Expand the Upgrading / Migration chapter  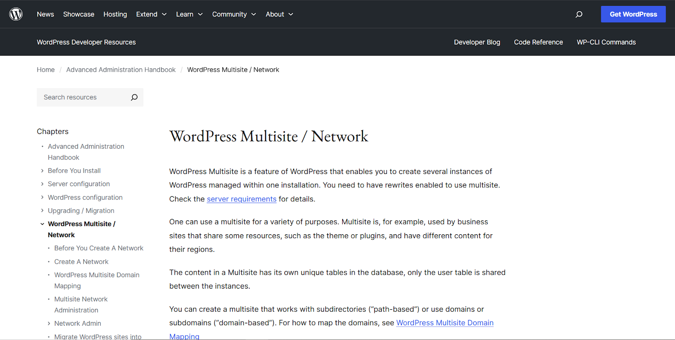(x=42, y=211)
